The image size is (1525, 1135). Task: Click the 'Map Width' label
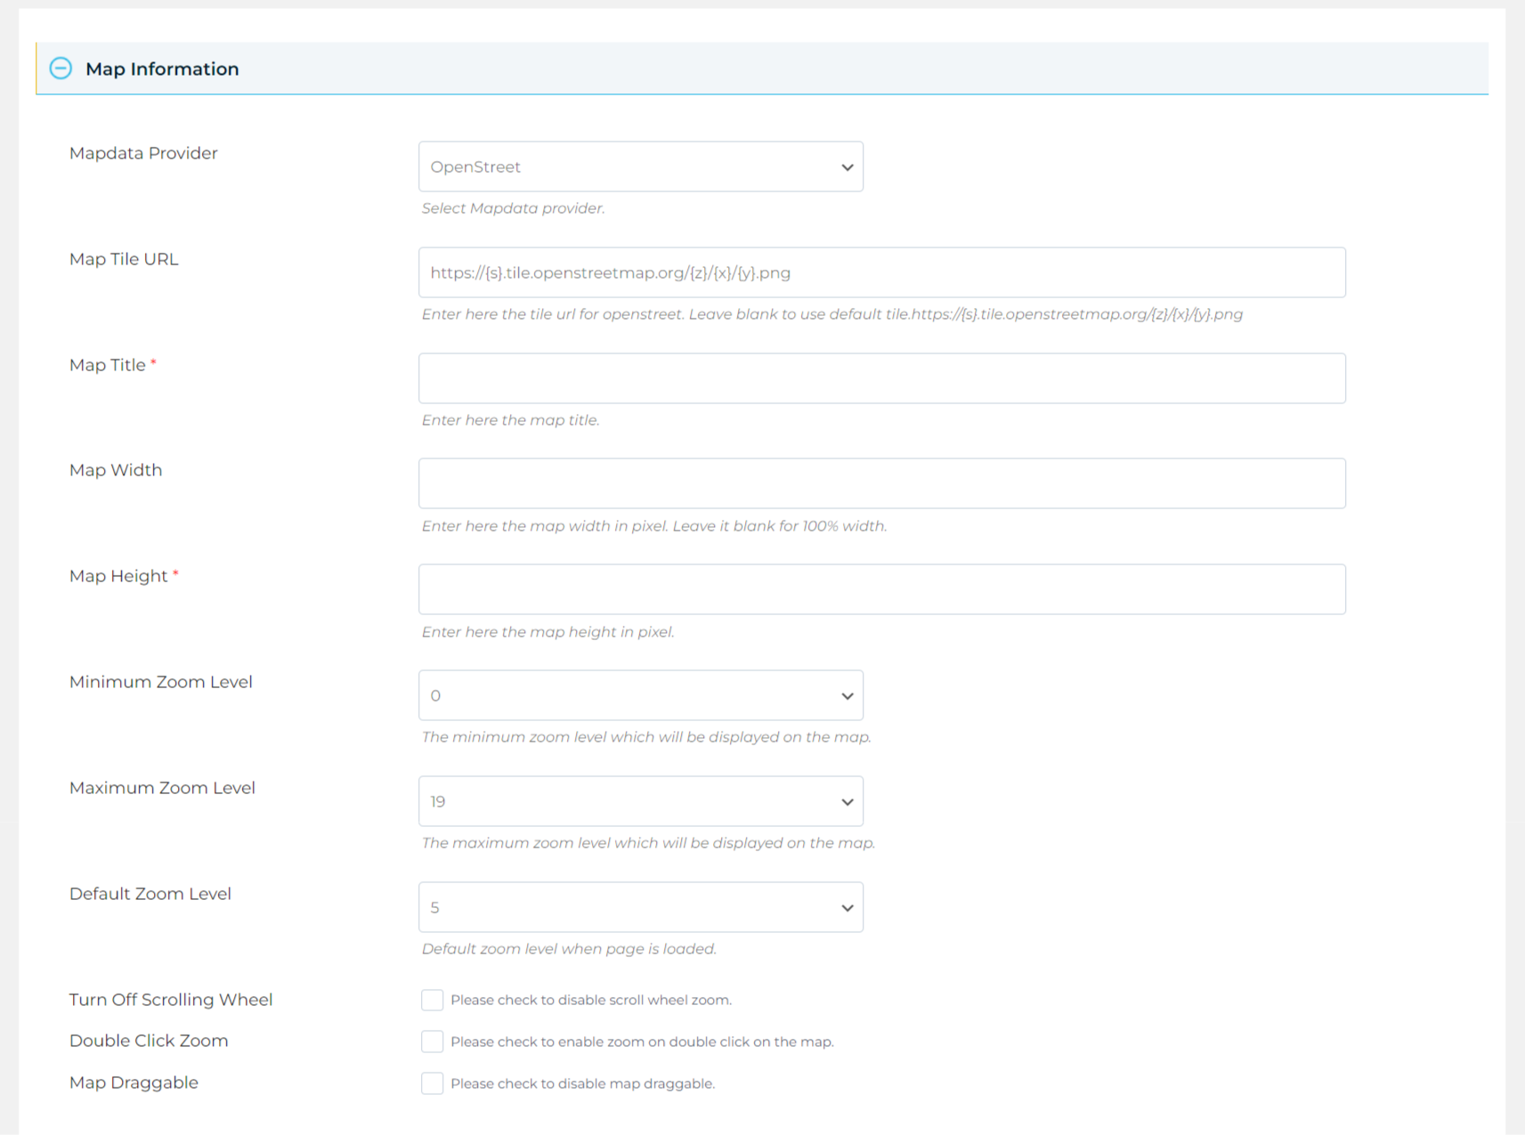(116, 470)
